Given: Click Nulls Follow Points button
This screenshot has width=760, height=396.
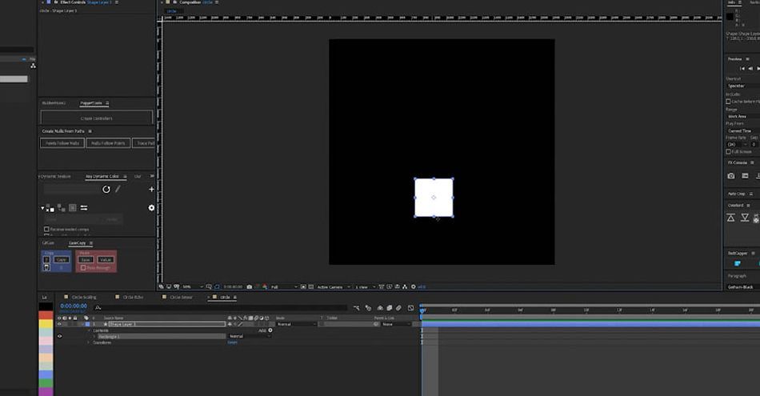Looking at the screenshot, I should 108,143.
